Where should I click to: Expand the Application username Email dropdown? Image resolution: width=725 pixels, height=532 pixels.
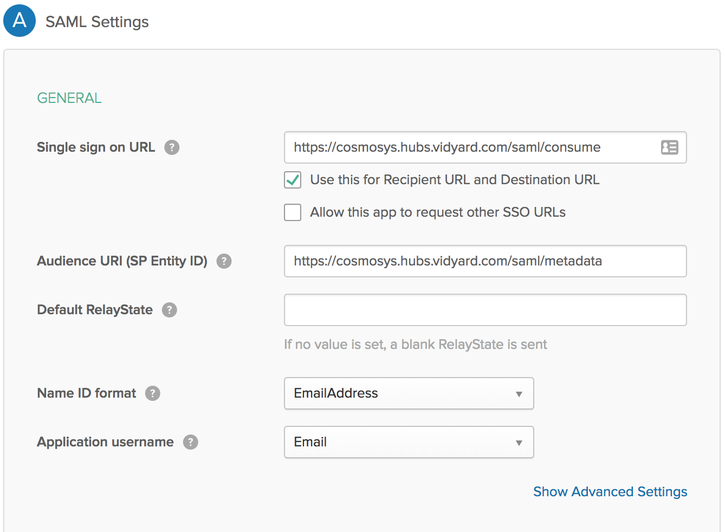click(409, 442)
